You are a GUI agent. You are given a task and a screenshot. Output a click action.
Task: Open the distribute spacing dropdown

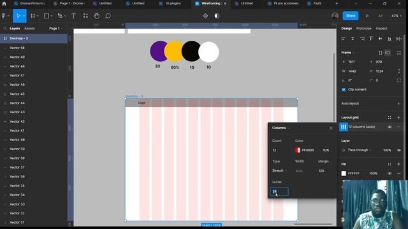click(x=399, y=39)
